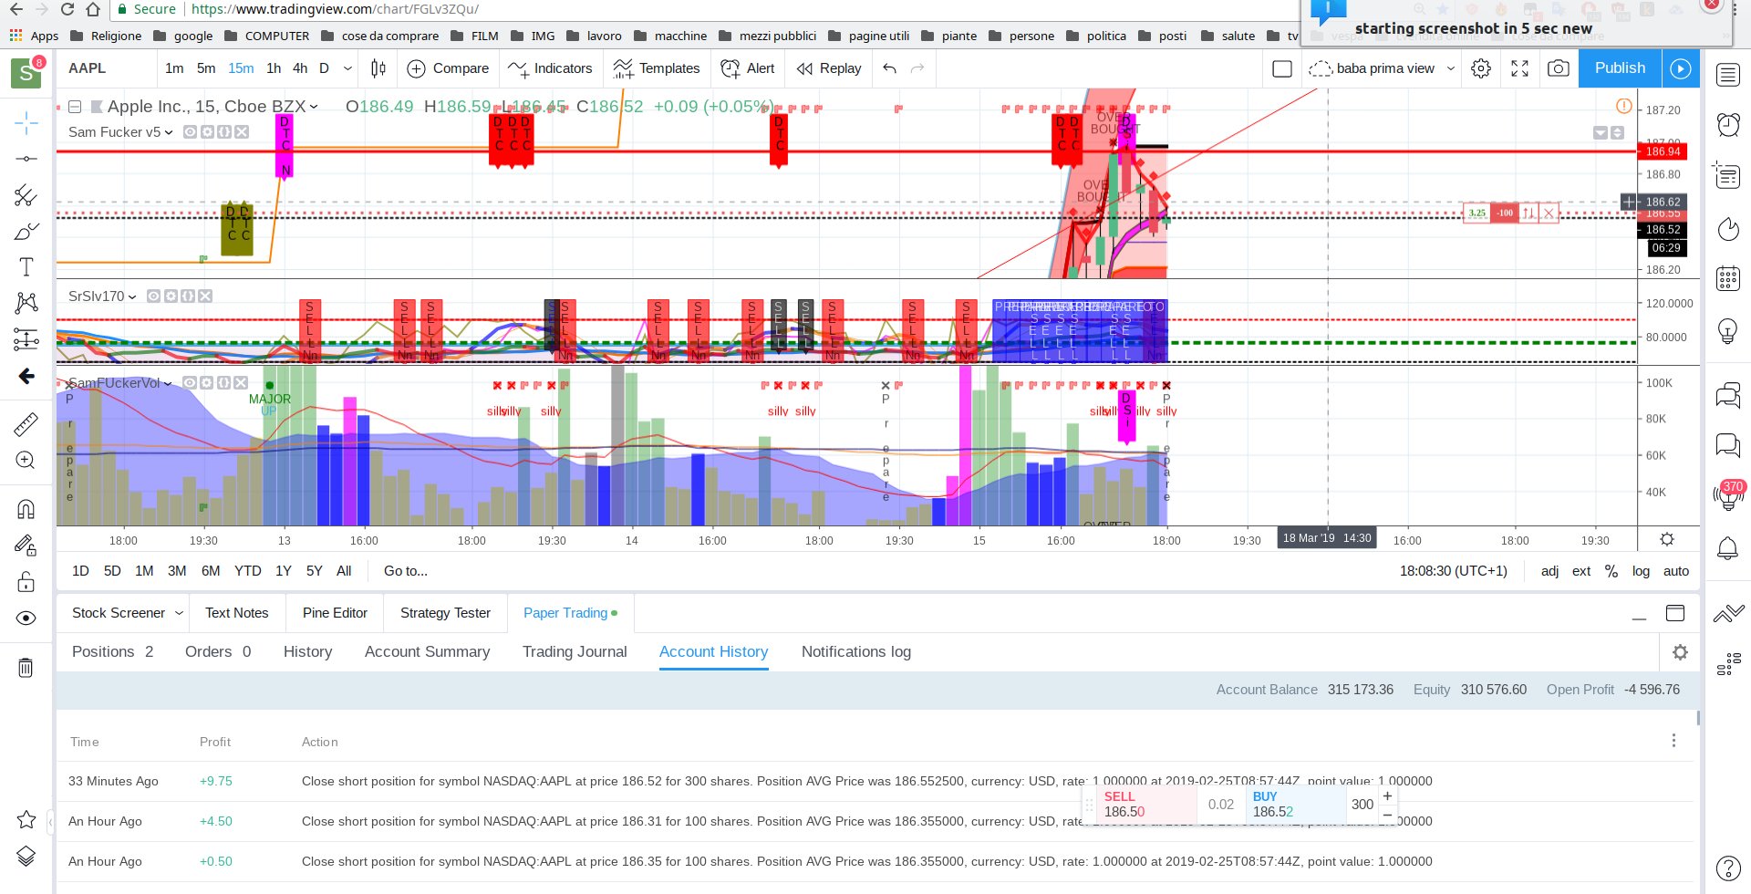The image size is (1751, 894).
Task: Collapse the main chart legend
Action: tap(76, 107)
